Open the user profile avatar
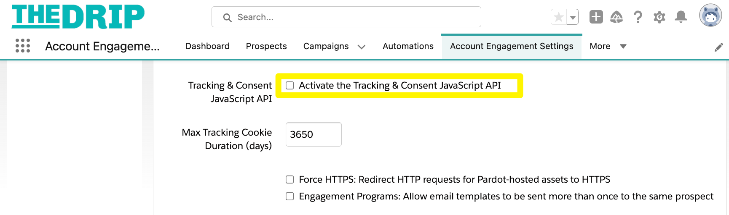The image size is (729, 215). point(710,16)
